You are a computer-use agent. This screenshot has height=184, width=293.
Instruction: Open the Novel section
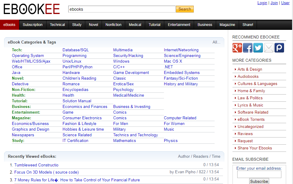[x=93, y=25]
